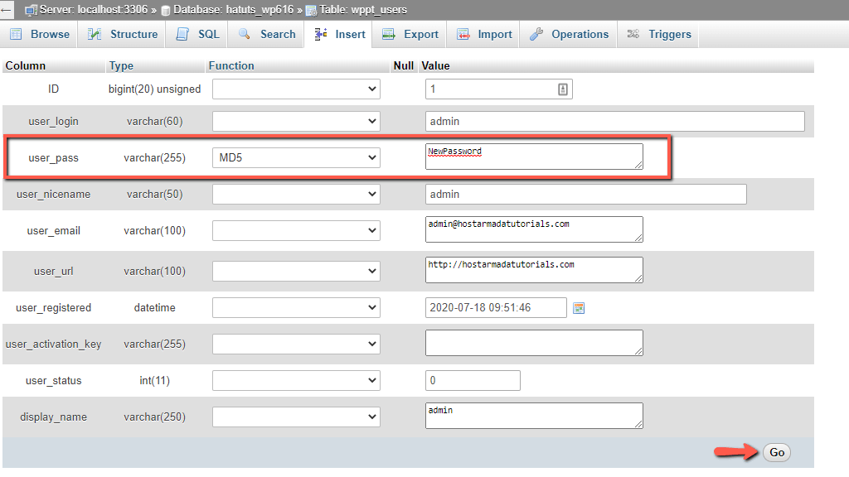Click the Operations wrench icon
Screen dimensions: 849x477
536,34
